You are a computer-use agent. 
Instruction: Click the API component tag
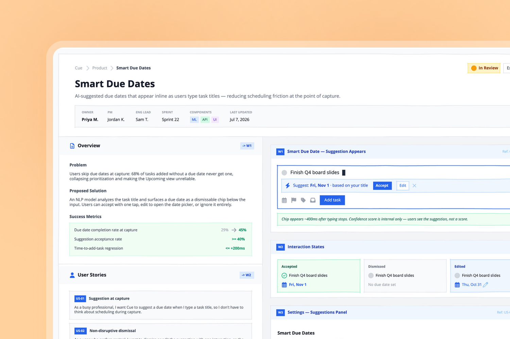[205, 120]
